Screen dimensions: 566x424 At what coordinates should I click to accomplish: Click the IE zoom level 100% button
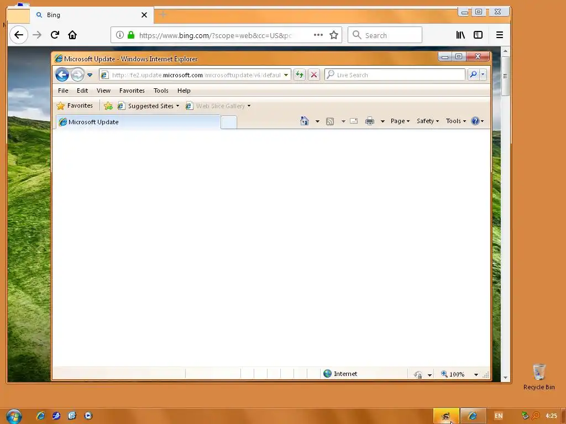click(x=453, y=374)
